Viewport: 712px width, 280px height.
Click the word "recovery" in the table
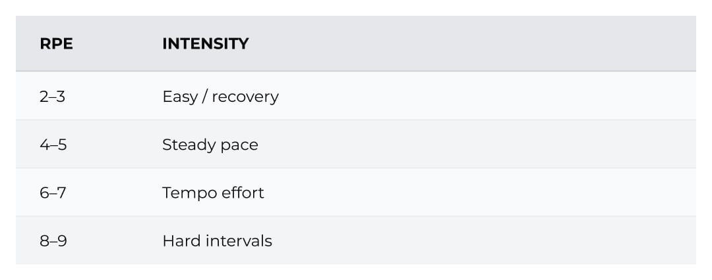[x=245, y=97]
